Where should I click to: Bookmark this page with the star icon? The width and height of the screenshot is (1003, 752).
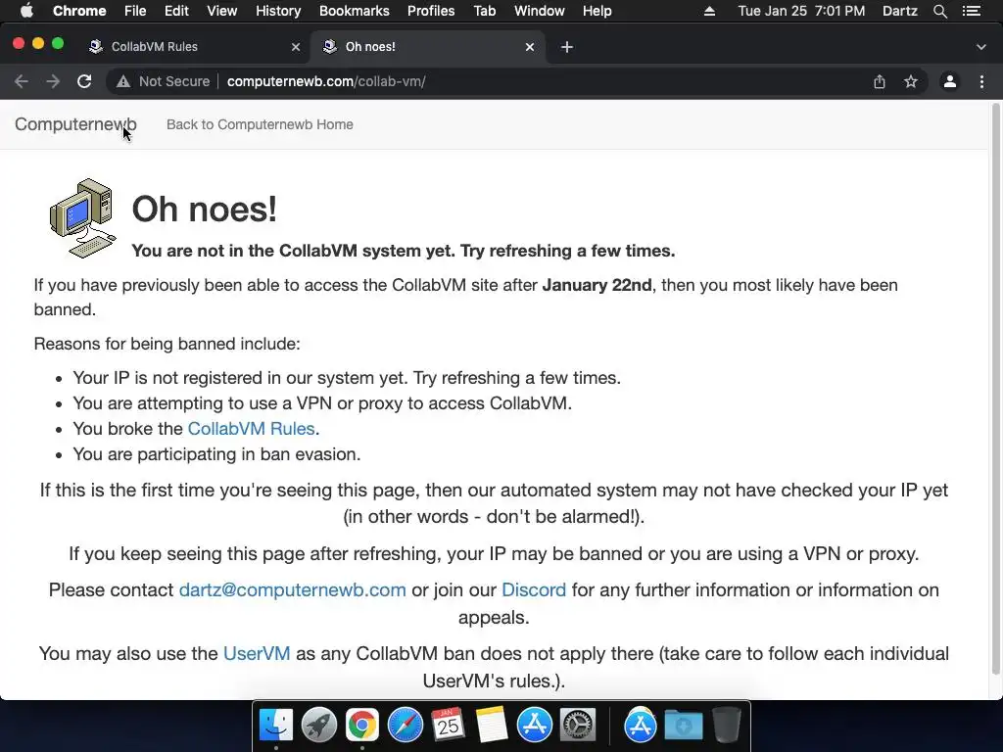click(x=911, y=81)
